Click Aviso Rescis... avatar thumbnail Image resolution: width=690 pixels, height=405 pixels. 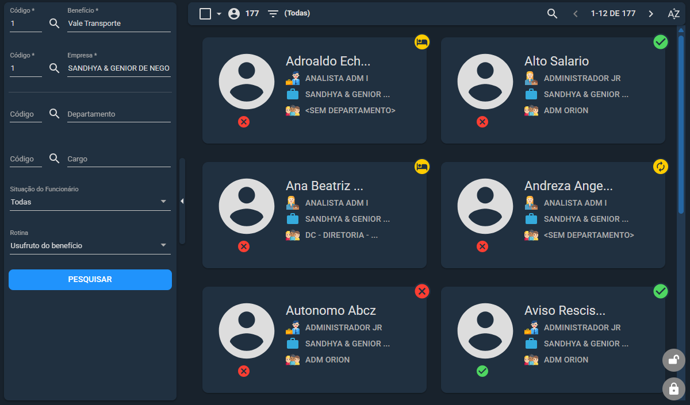[485, 331]
